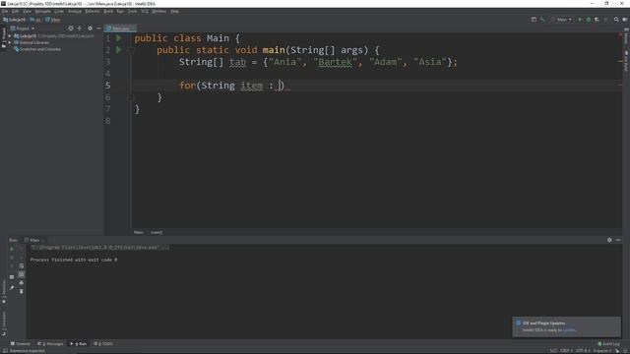This screenshot has width=630, height=354.
Task: Click the red error stripe mark at the top of the editor scrollbar
Action: click(620, 34)
